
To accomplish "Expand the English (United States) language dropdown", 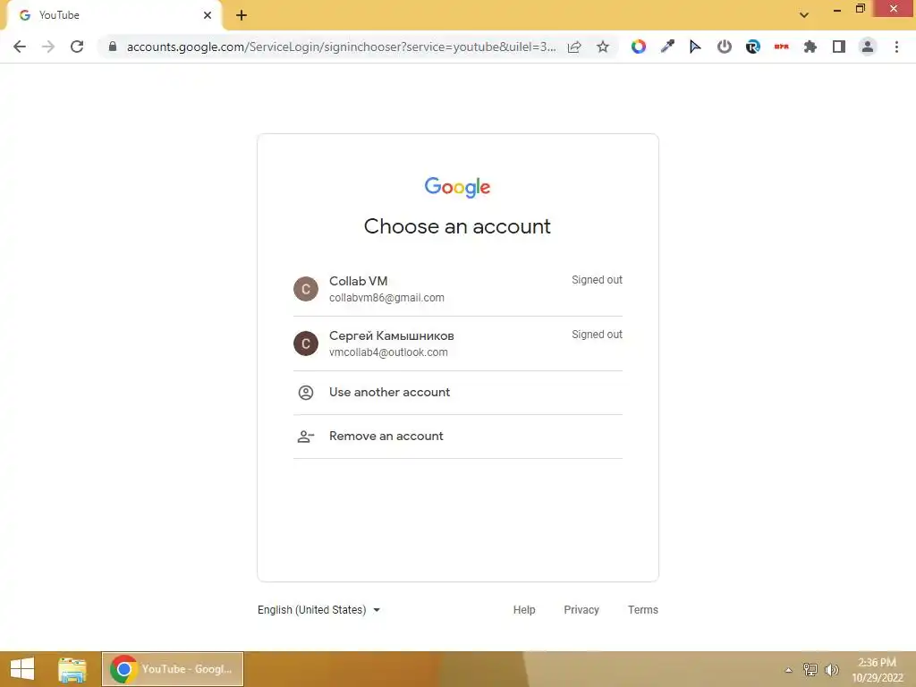I will click(x=319, y=610).
